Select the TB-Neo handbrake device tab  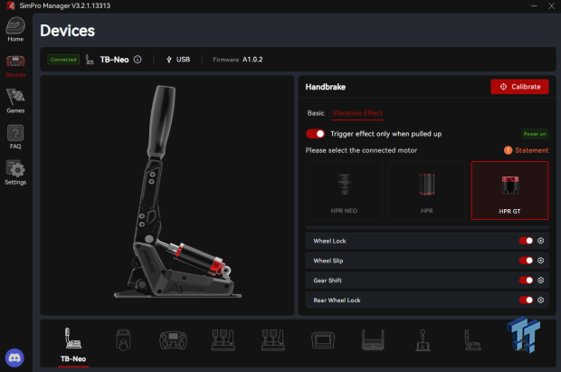pos(73,345)
